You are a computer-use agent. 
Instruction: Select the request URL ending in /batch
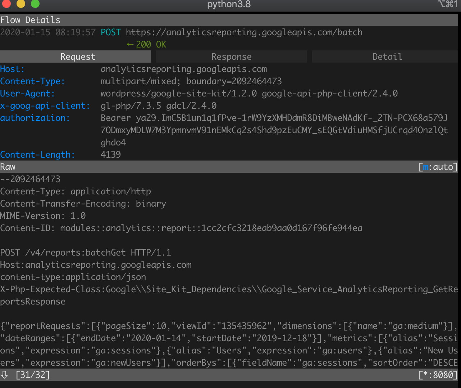tap(244, 32)
